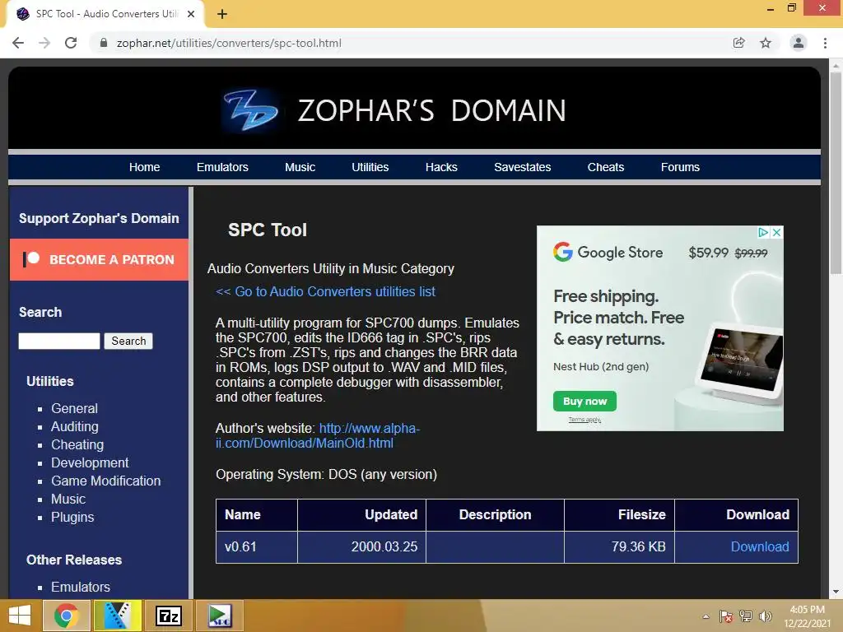Click the taskbar clock 4:05 PM
The height and width of the screenshot is (632, 843).
(807, 616)
